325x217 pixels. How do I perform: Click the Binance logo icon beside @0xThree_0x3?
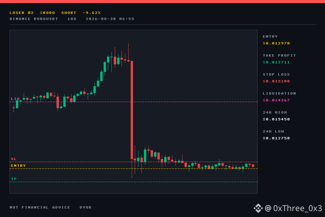coord(258,208)
